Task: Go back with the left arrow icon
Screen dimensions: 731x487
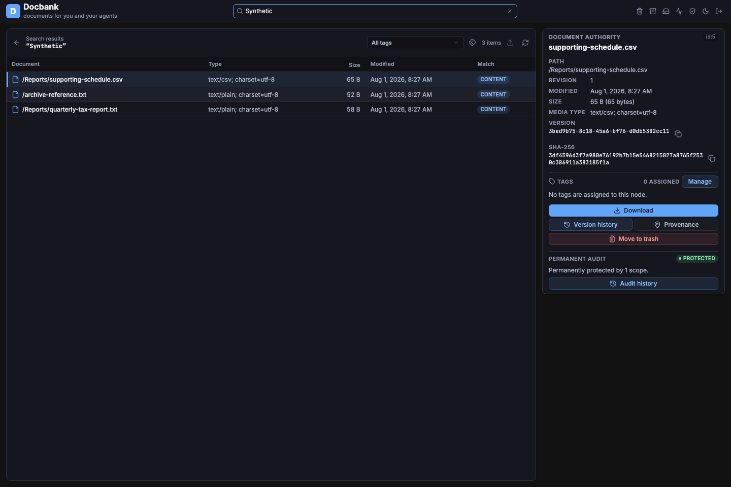Action: (x=17, y=43)
